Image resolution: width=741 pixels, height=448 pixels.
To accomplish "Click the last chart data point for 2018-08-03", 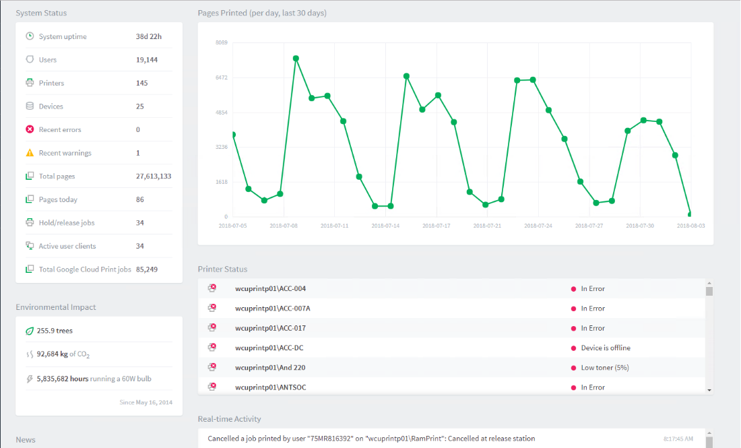I will (x=690, y=214).
